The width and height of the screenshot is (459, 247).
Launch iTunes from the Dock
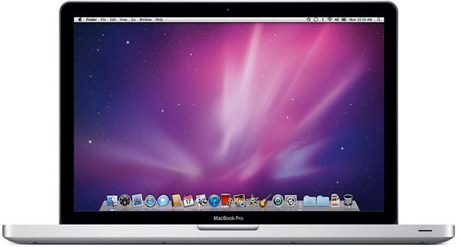point(214,201)
